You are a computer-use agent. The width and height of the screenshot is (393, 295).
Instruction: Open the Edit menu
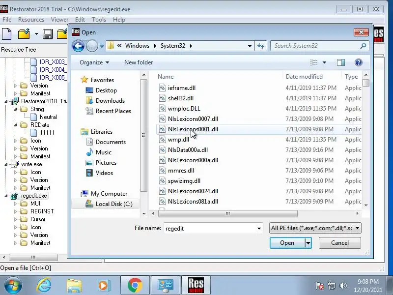80,20
